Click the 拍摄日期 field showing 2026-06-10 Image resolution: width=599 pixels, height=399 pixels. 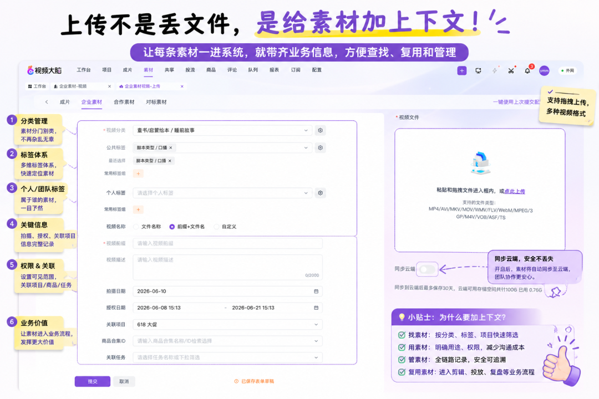228,291
